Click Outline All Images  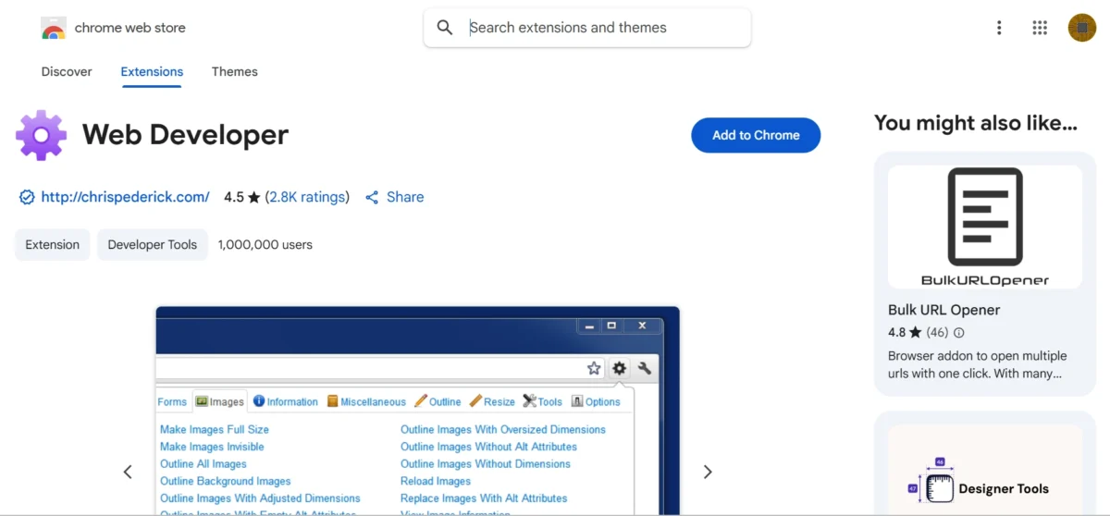coord(203,464)
